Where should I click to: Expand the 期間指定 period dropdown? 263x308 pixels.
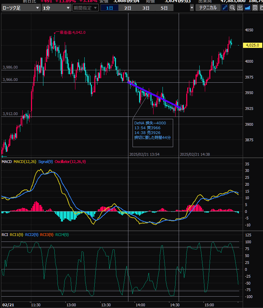(85, 8)
